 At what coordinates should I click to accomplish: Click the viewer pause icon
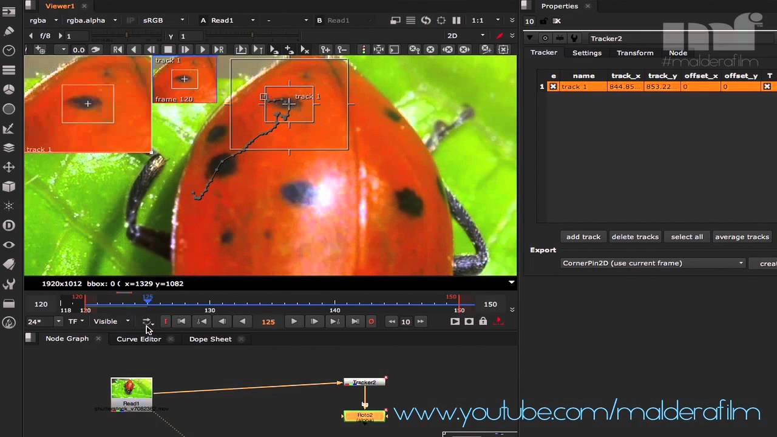pos(456,20)
